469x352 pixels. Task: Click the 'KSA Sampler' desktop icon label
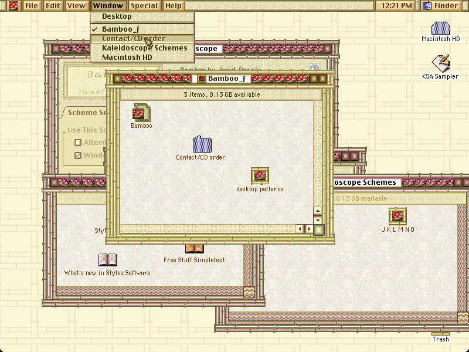coord(440,77)
